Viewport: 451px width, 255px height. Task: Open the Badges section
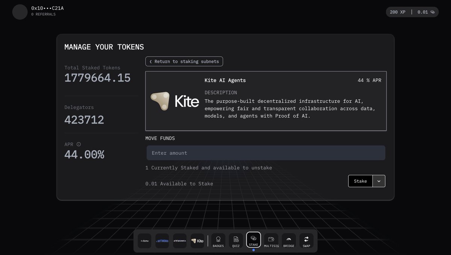pyautogui.click(x=218, y=241)
